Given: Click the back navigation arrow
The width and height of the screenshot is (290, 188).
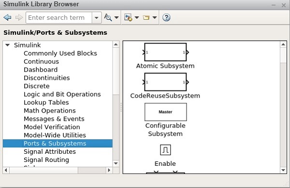Looking at the screenshot, I should [x=7, y=17].
